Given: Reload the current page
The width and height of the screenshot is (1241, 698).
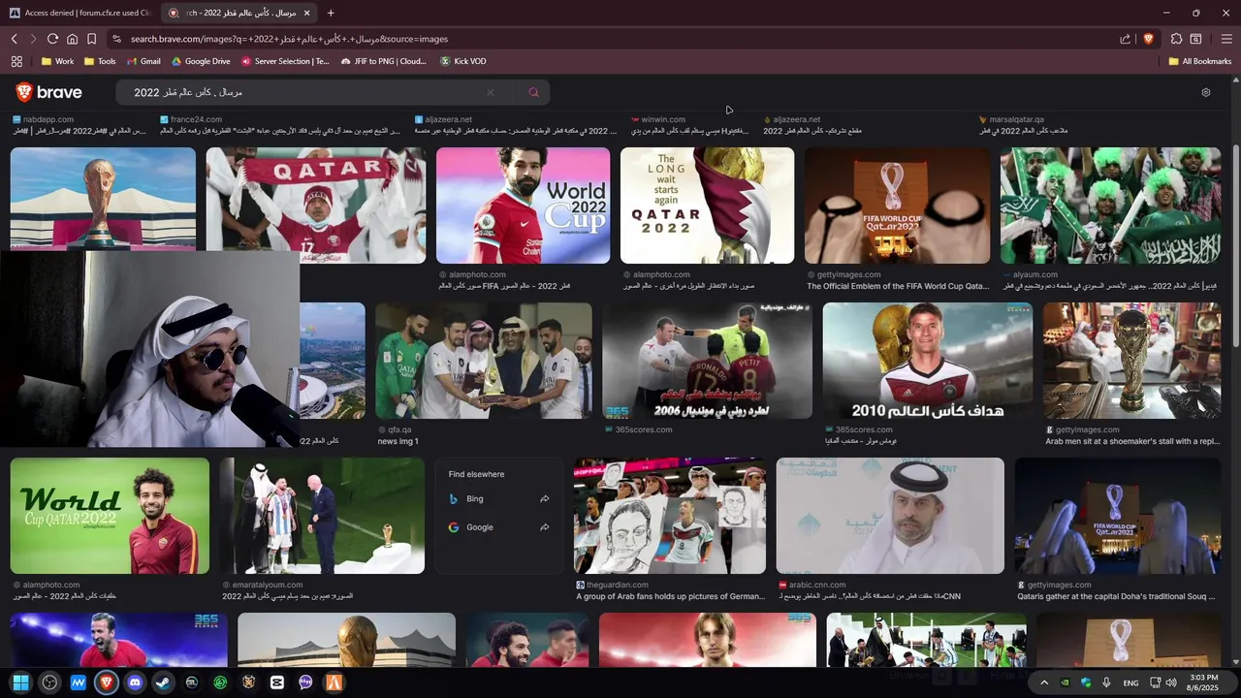Looking at the screenshot, I should 52,39.
